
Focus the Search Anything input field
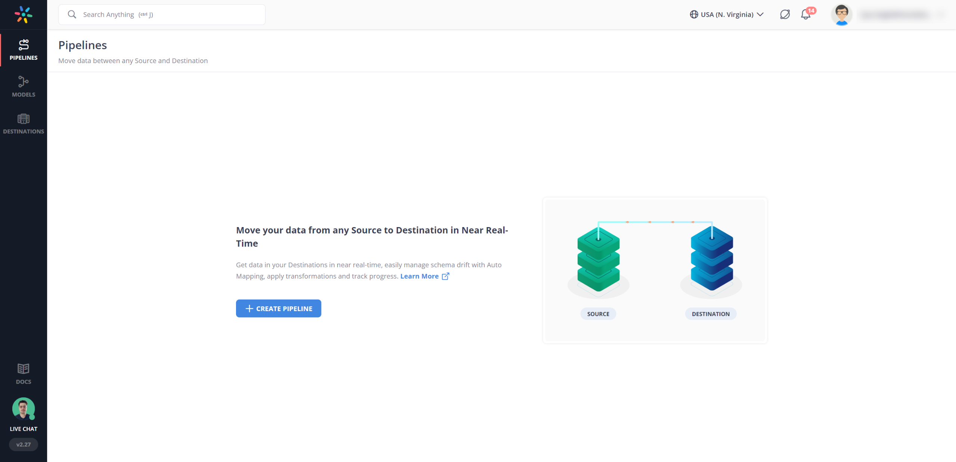(x=168, y=15)
